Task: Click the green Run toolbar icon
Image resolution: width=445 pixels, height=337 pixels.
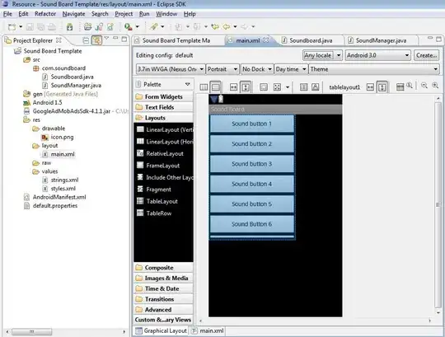Action: click(129, 26)
